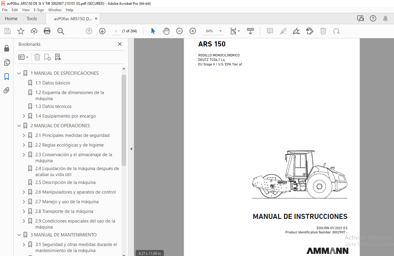
Task: Open the bookmarks options dropdown
Action: click(x=24, y=57)
